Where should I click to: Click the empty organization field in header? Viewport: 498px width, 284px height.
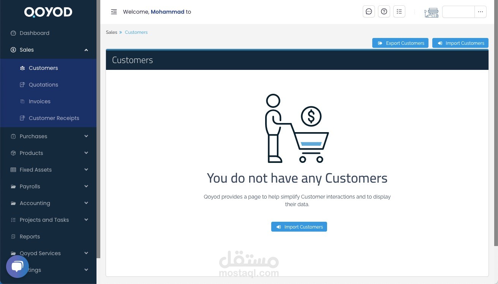(x=458, y=12)
